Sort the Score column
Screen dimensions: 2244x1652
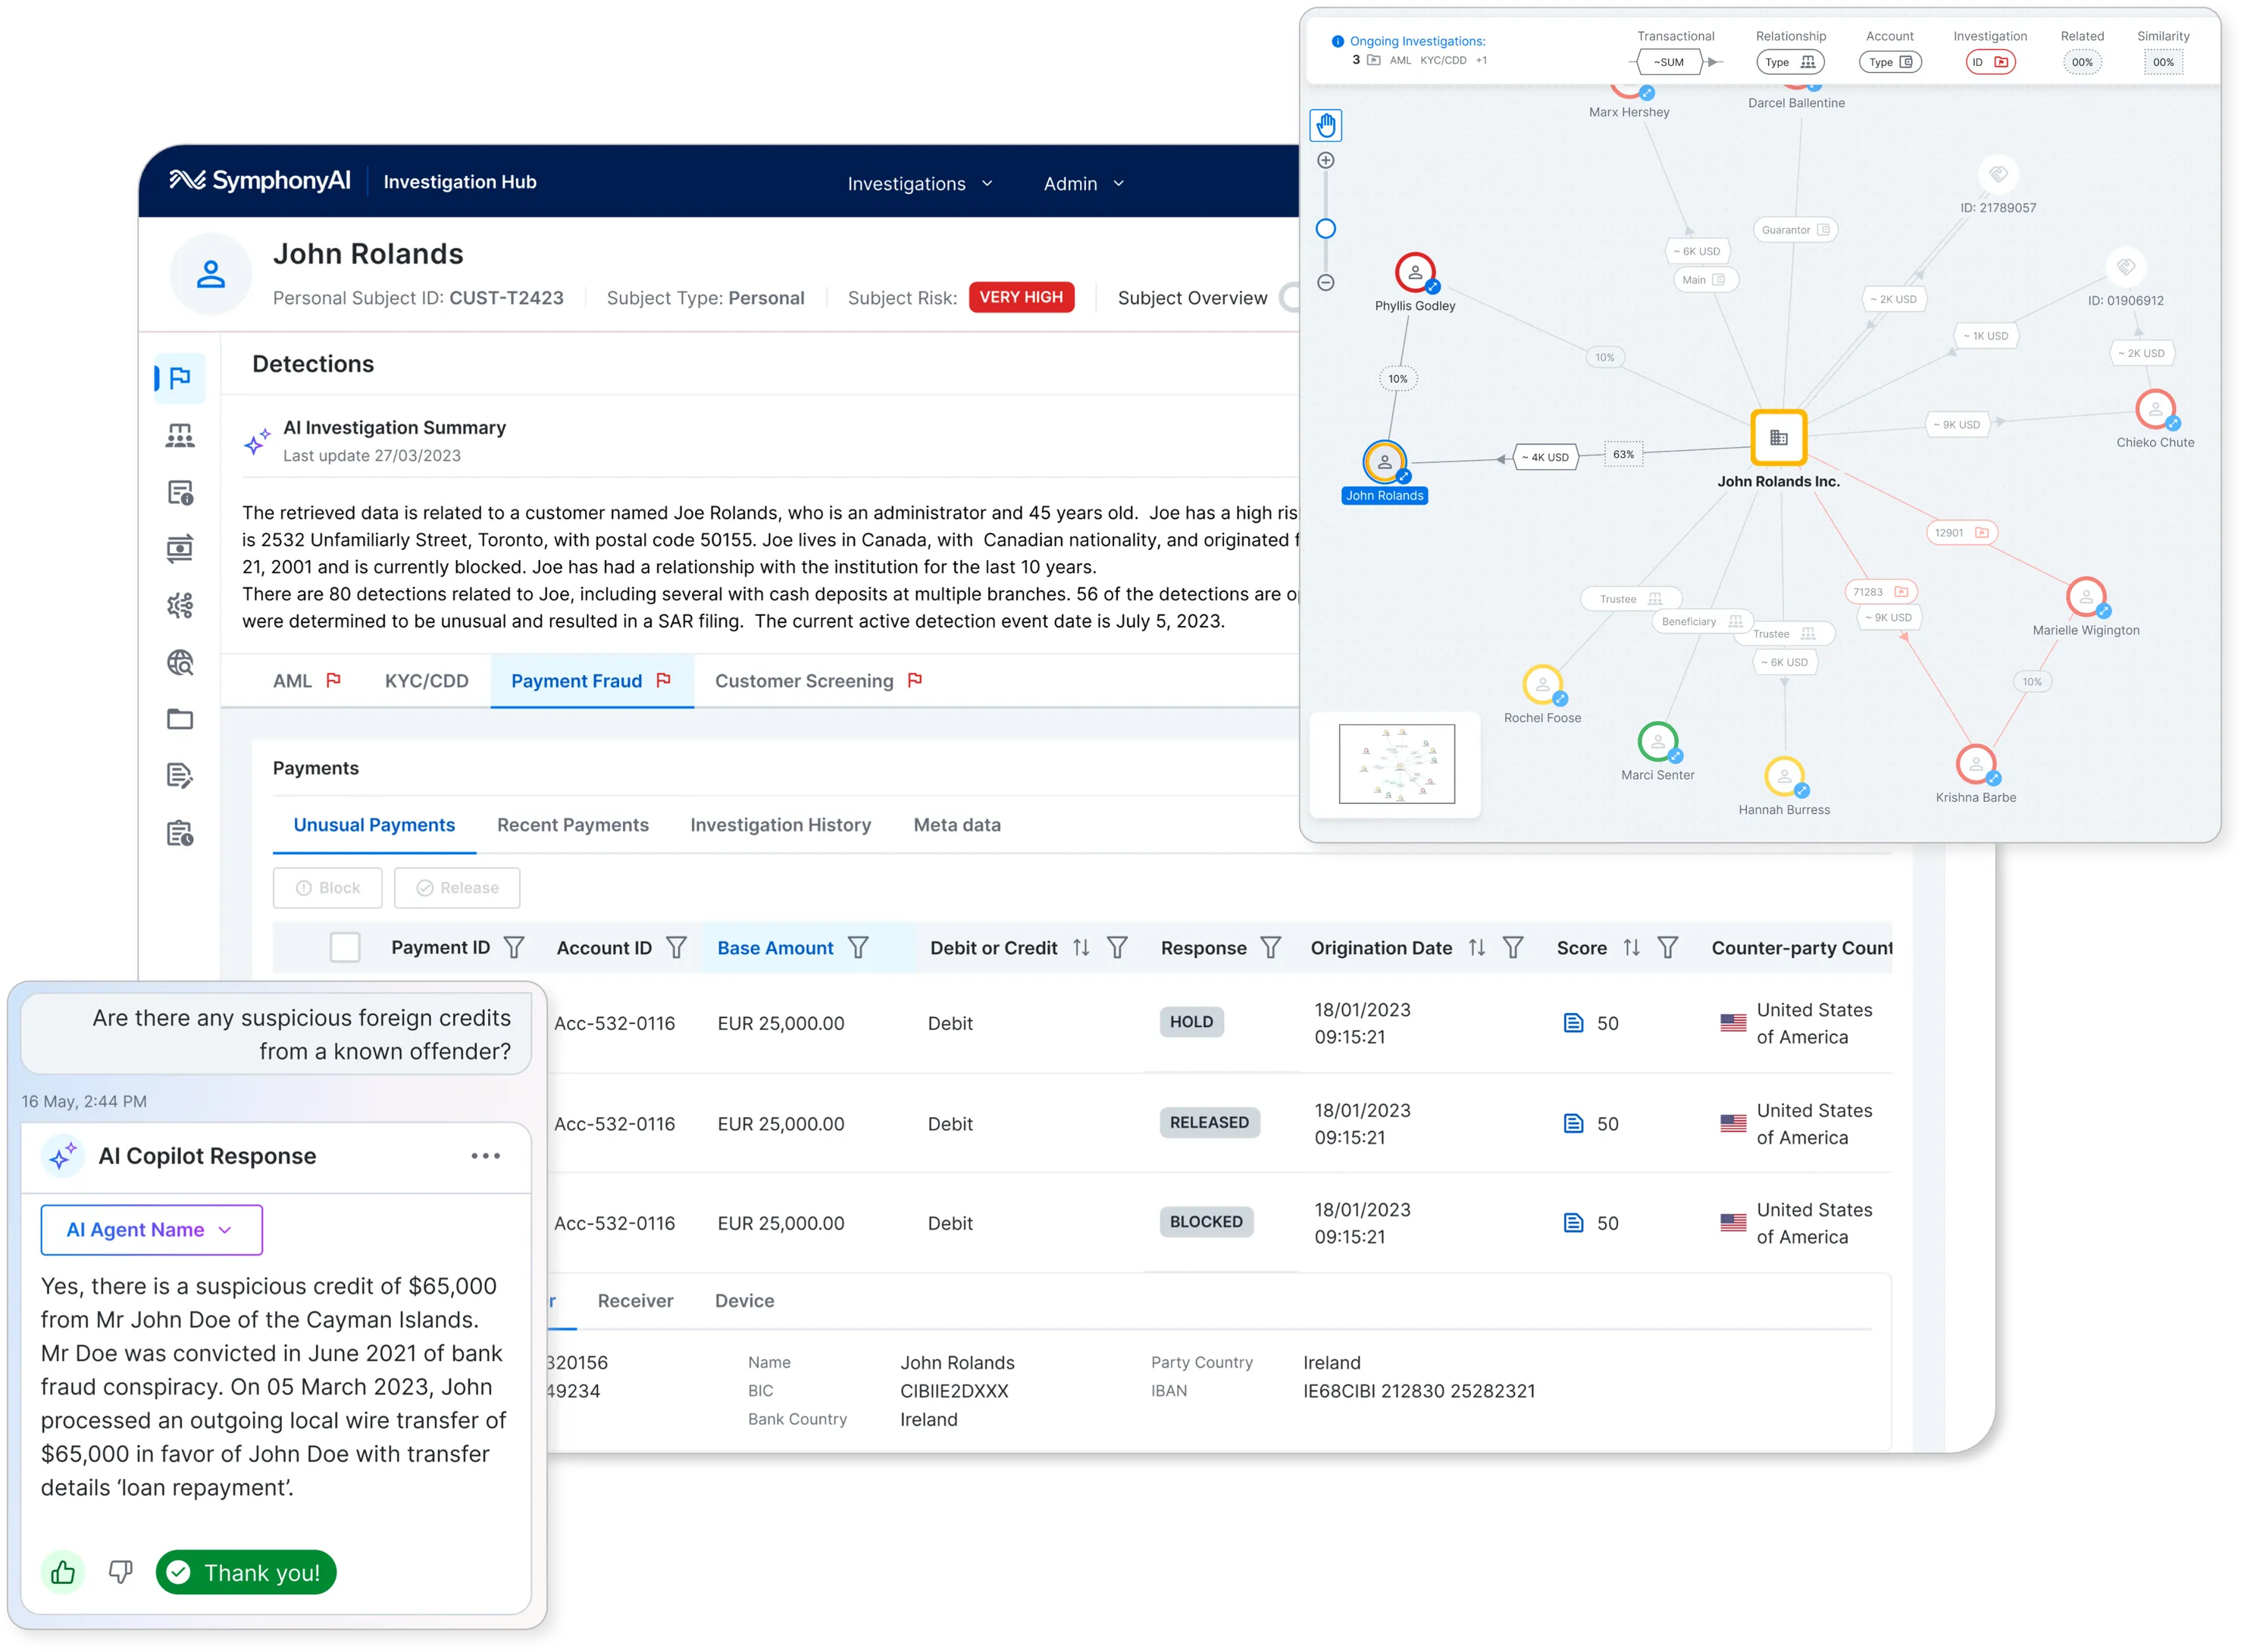1631,947
